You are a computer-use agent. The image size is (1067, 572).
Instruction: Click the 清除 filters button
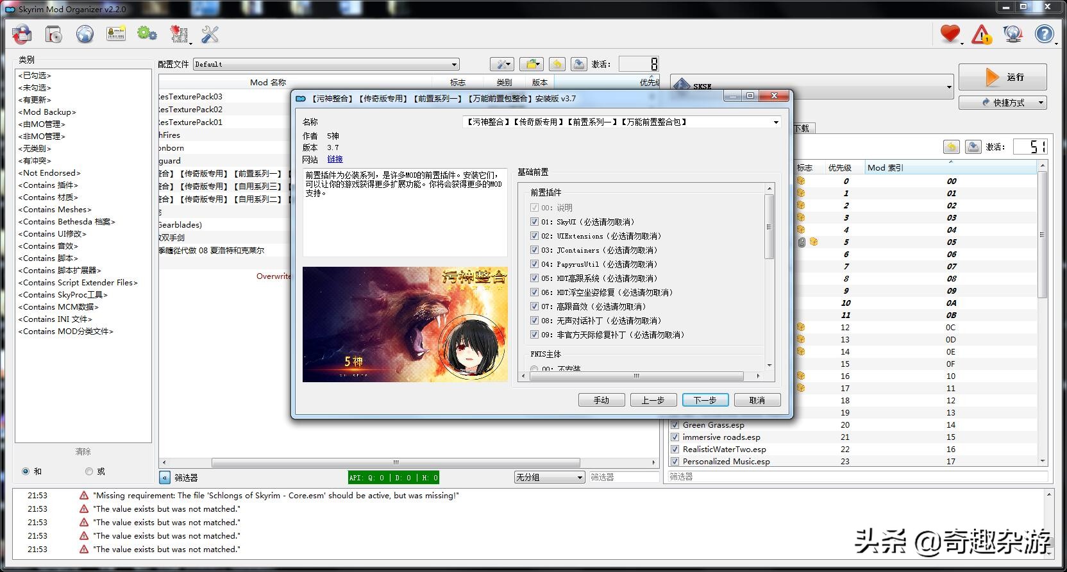tap(83, 451)
